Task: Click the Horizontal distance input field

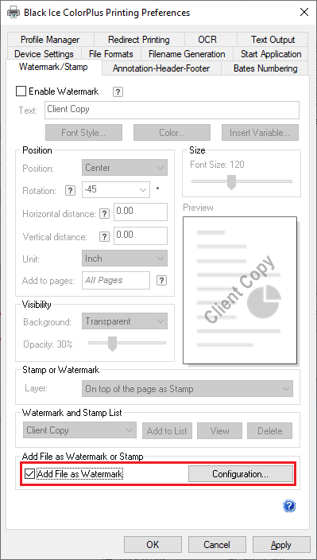Action: pyautogui.click(x=141, y=212)
